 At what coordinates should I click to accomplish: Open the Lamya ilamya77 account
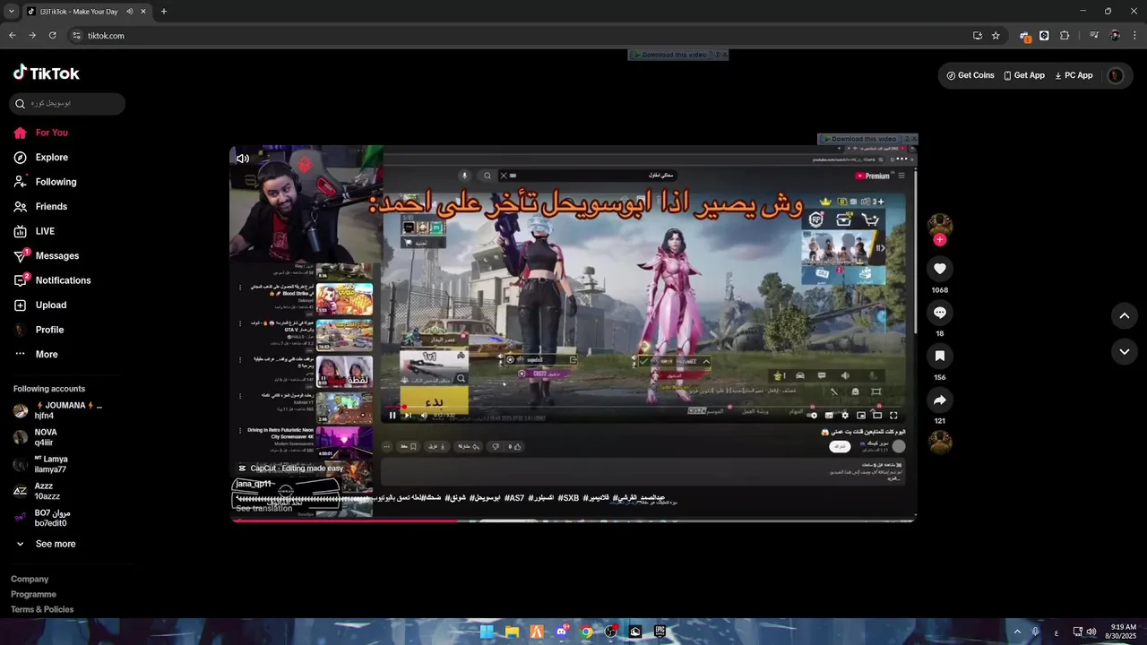(40, 465)
